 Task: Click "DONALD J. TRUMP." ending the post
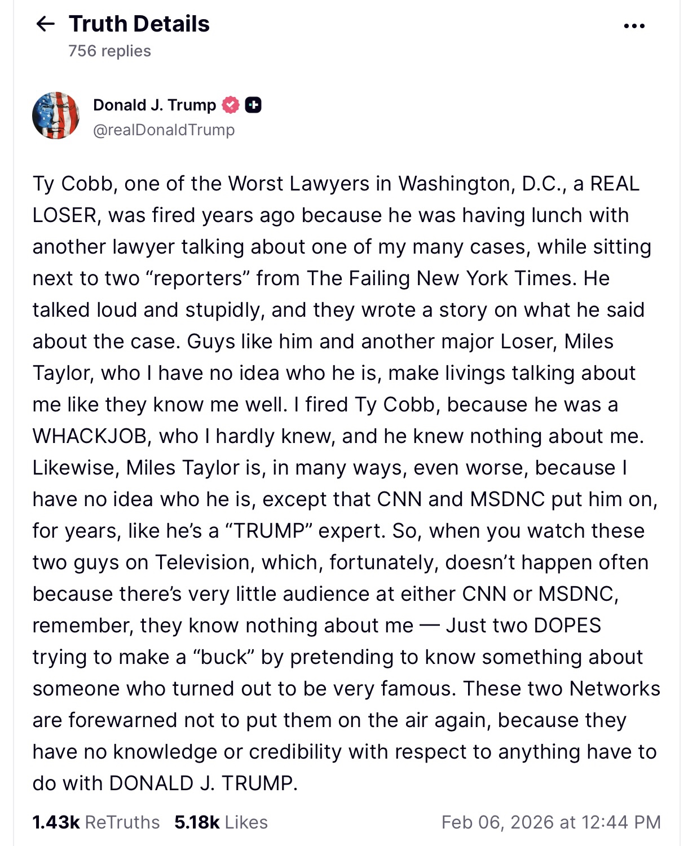pyautogui.click(x=203, y=783)
